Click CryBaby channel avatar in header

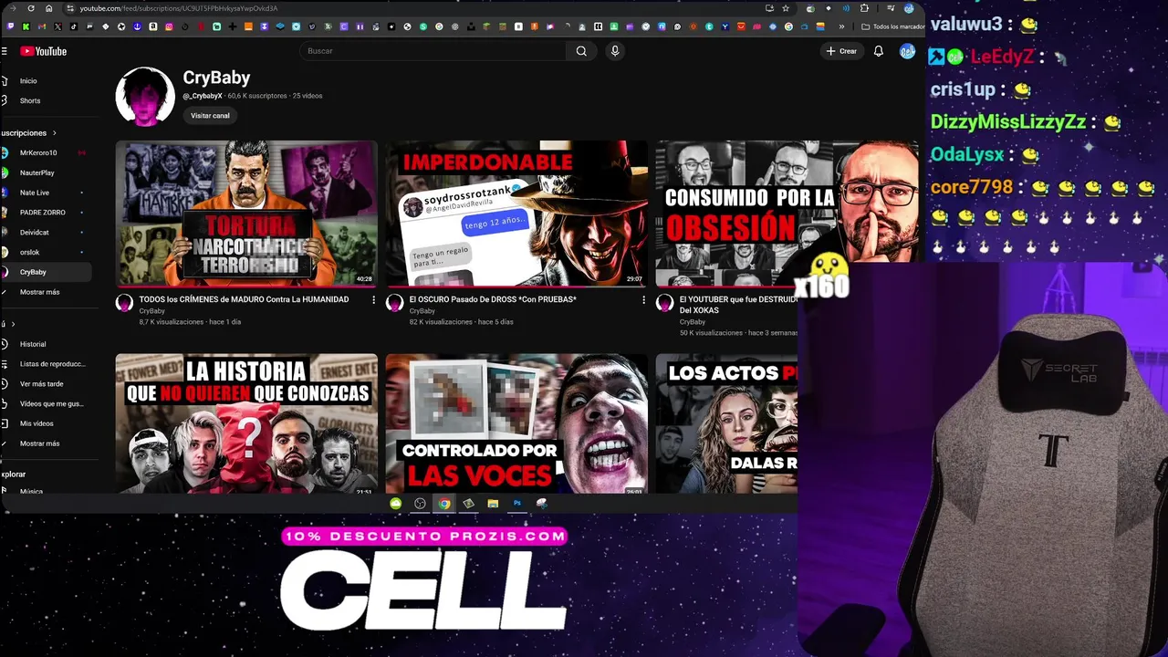coord(145,96)
